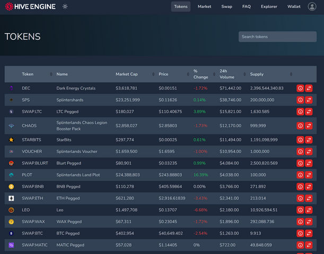Trade the SWAP.BNB token
The image size is (324, 254).
pyautogui.click(x=309, y=187)
